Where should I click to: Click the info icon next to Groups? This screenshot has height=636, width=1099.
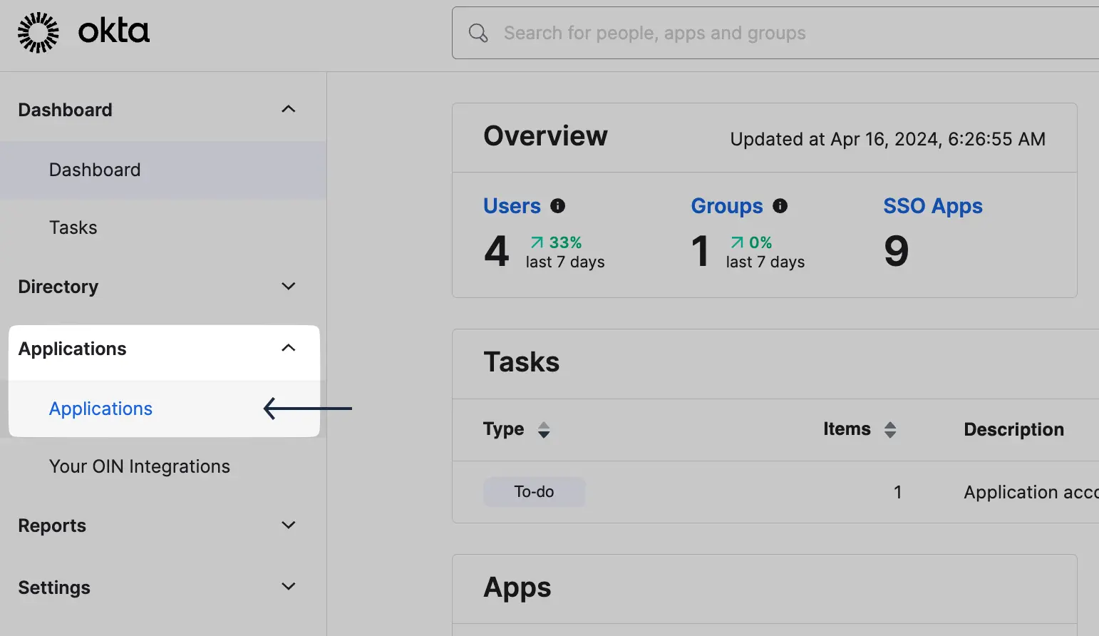pyautogui.click(x=780, y=206)
